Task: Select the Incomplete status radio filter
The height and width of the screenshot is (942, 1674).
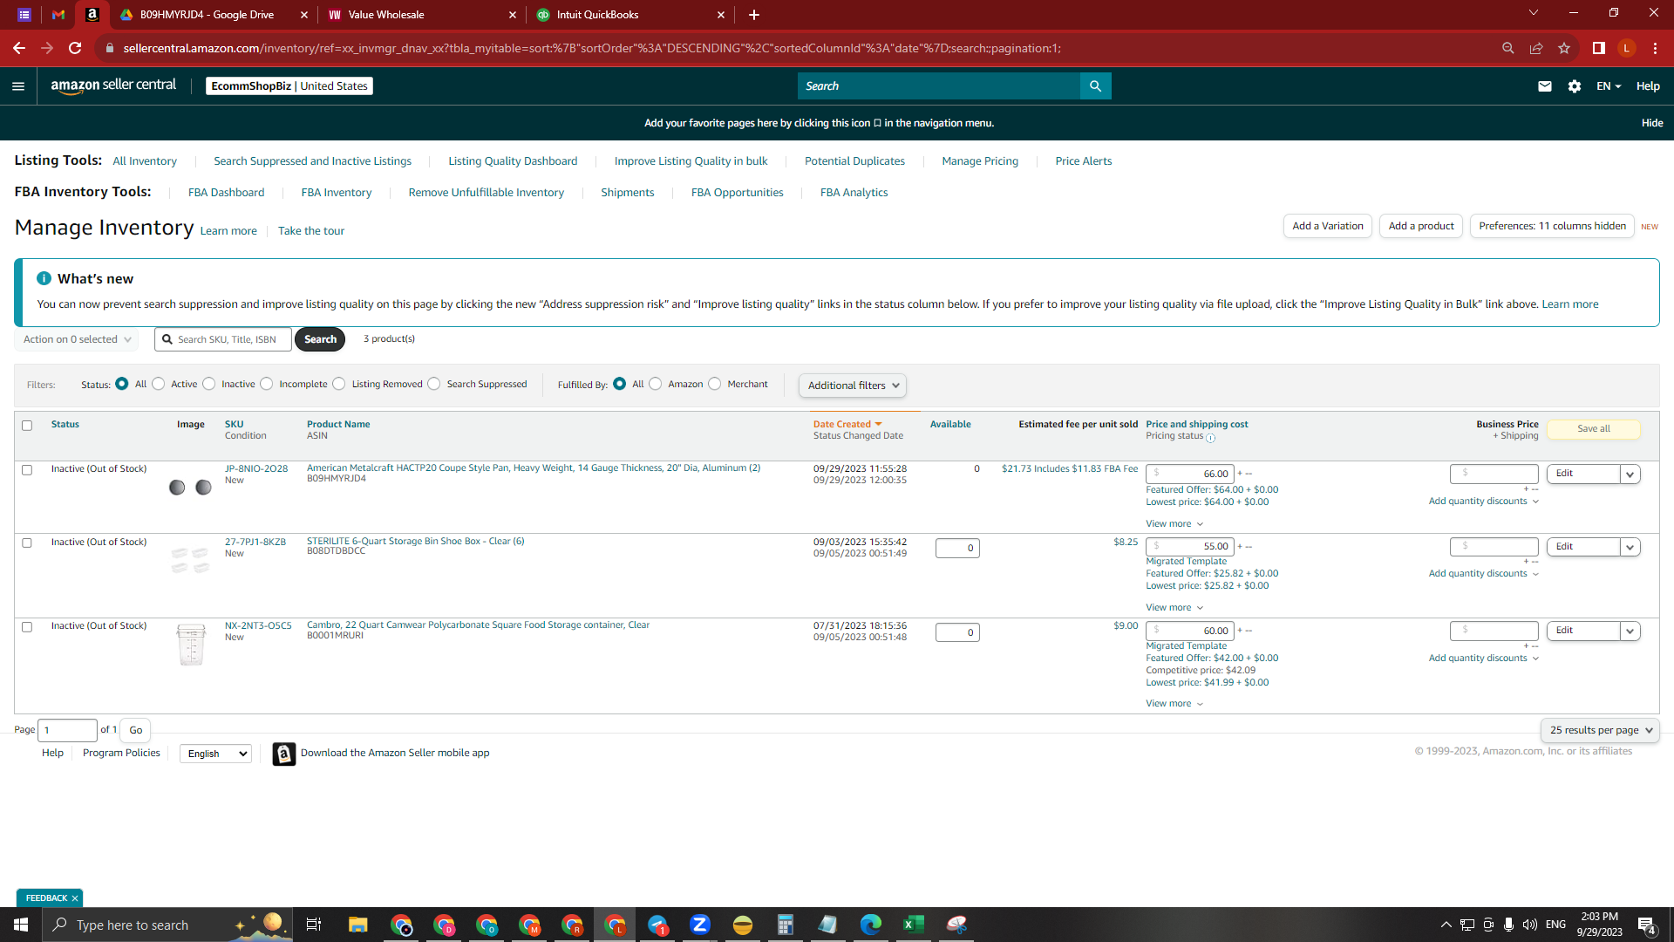Action: [x=267, y=384]
